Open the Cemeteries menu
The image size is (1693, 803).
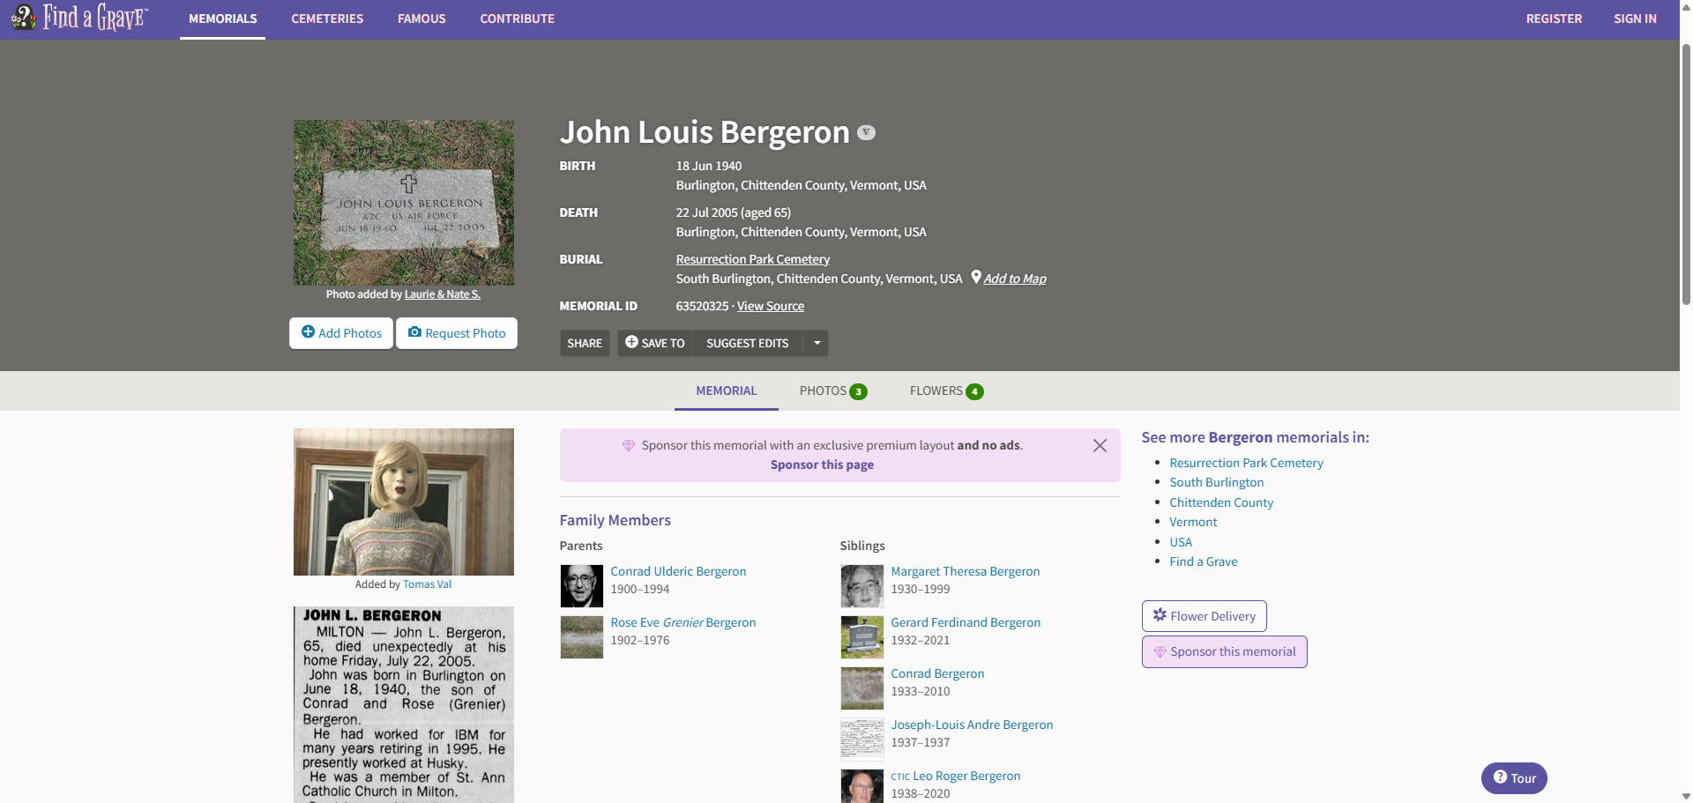[327, 19]
